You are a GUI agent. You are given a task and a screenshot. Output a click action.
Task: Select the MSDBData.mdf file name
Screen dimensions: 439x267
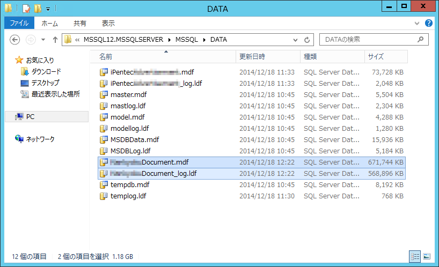[135, 139]
